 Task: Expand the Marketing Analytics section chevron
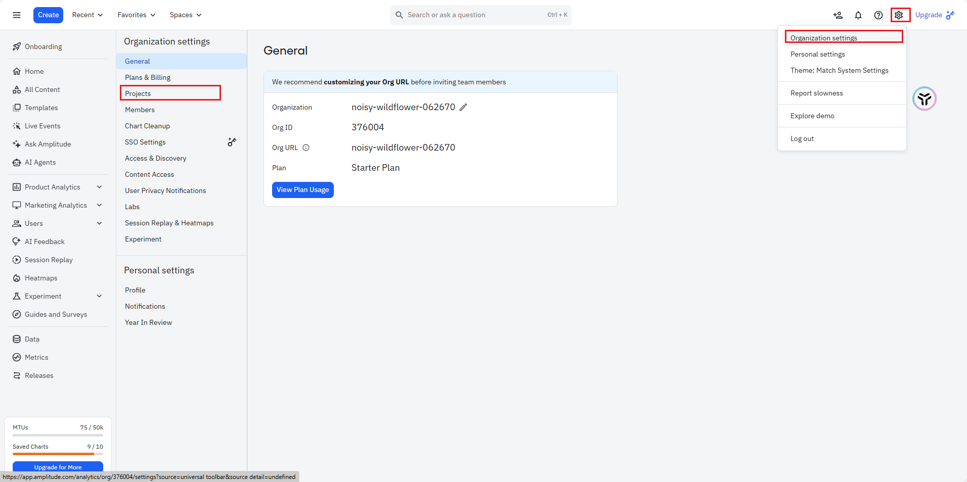(x=99, y=205)
